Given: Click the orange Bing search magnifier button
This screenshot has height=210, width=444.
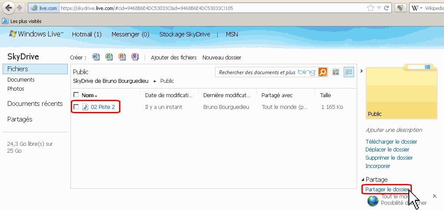Looking at the screenshot, I should coord(322,72).
